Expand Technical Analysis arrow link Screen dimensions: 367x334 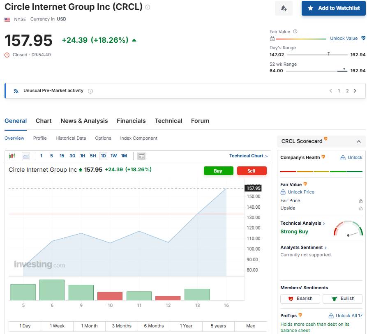coord(324,223)
